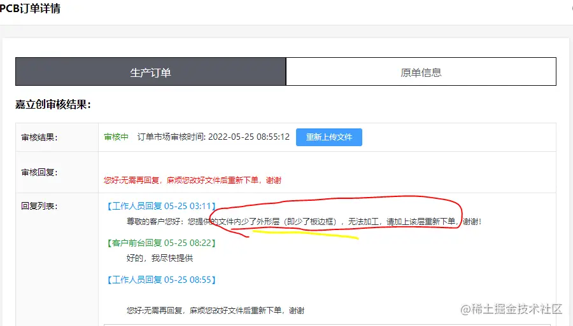Select the reply 好的，我尽快提供
This screenshot has height=326, width=573.
tap(160, 258)
